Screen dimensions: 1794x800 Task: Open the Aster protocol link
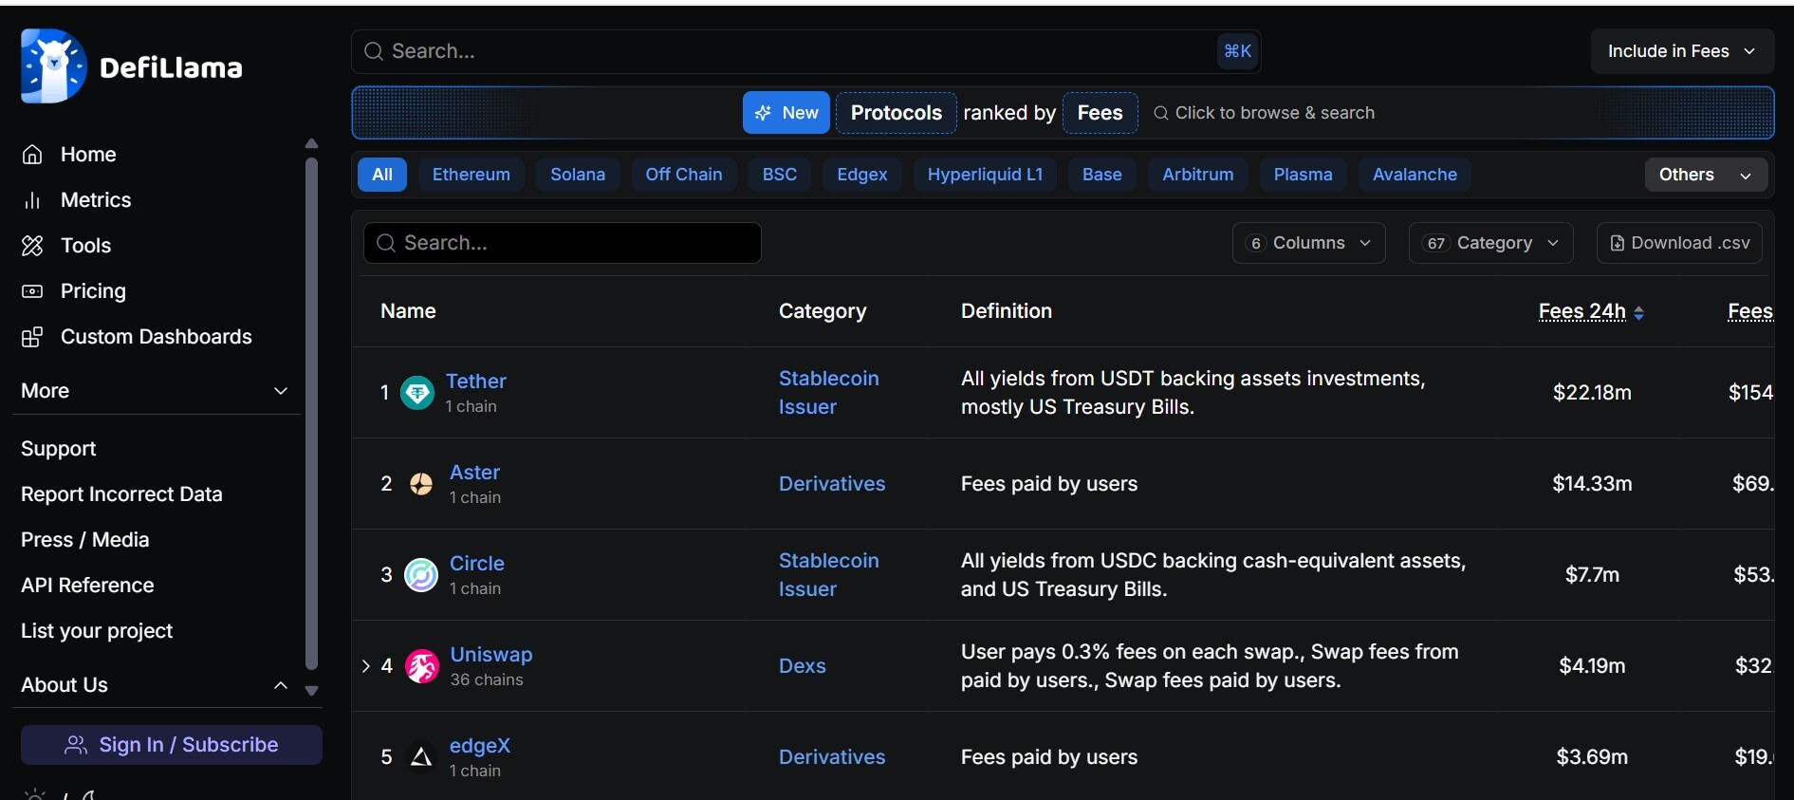pyautogui.click(x=475, y=473)
